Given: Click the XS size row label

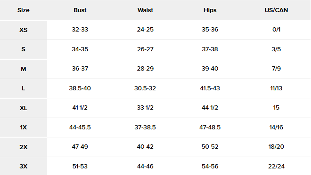Looking at the screenshot, I should coord(24,30).
